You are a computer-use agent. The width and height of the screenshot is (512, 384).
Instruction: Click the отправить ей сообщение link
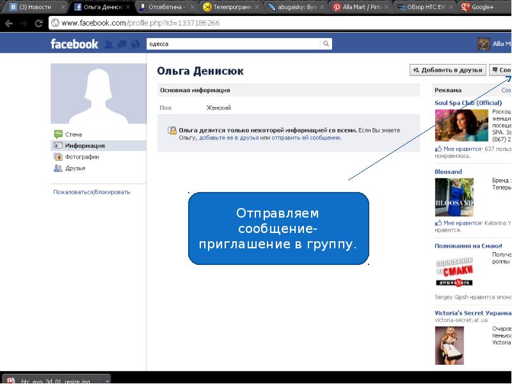[x=306, y=138]
